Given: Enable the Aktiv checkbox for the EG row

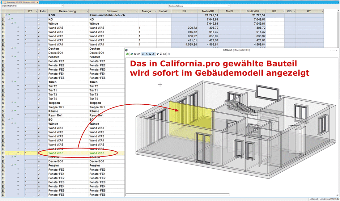Looking at the screenshot, I should pyautogui.click(x=39, y=120).
